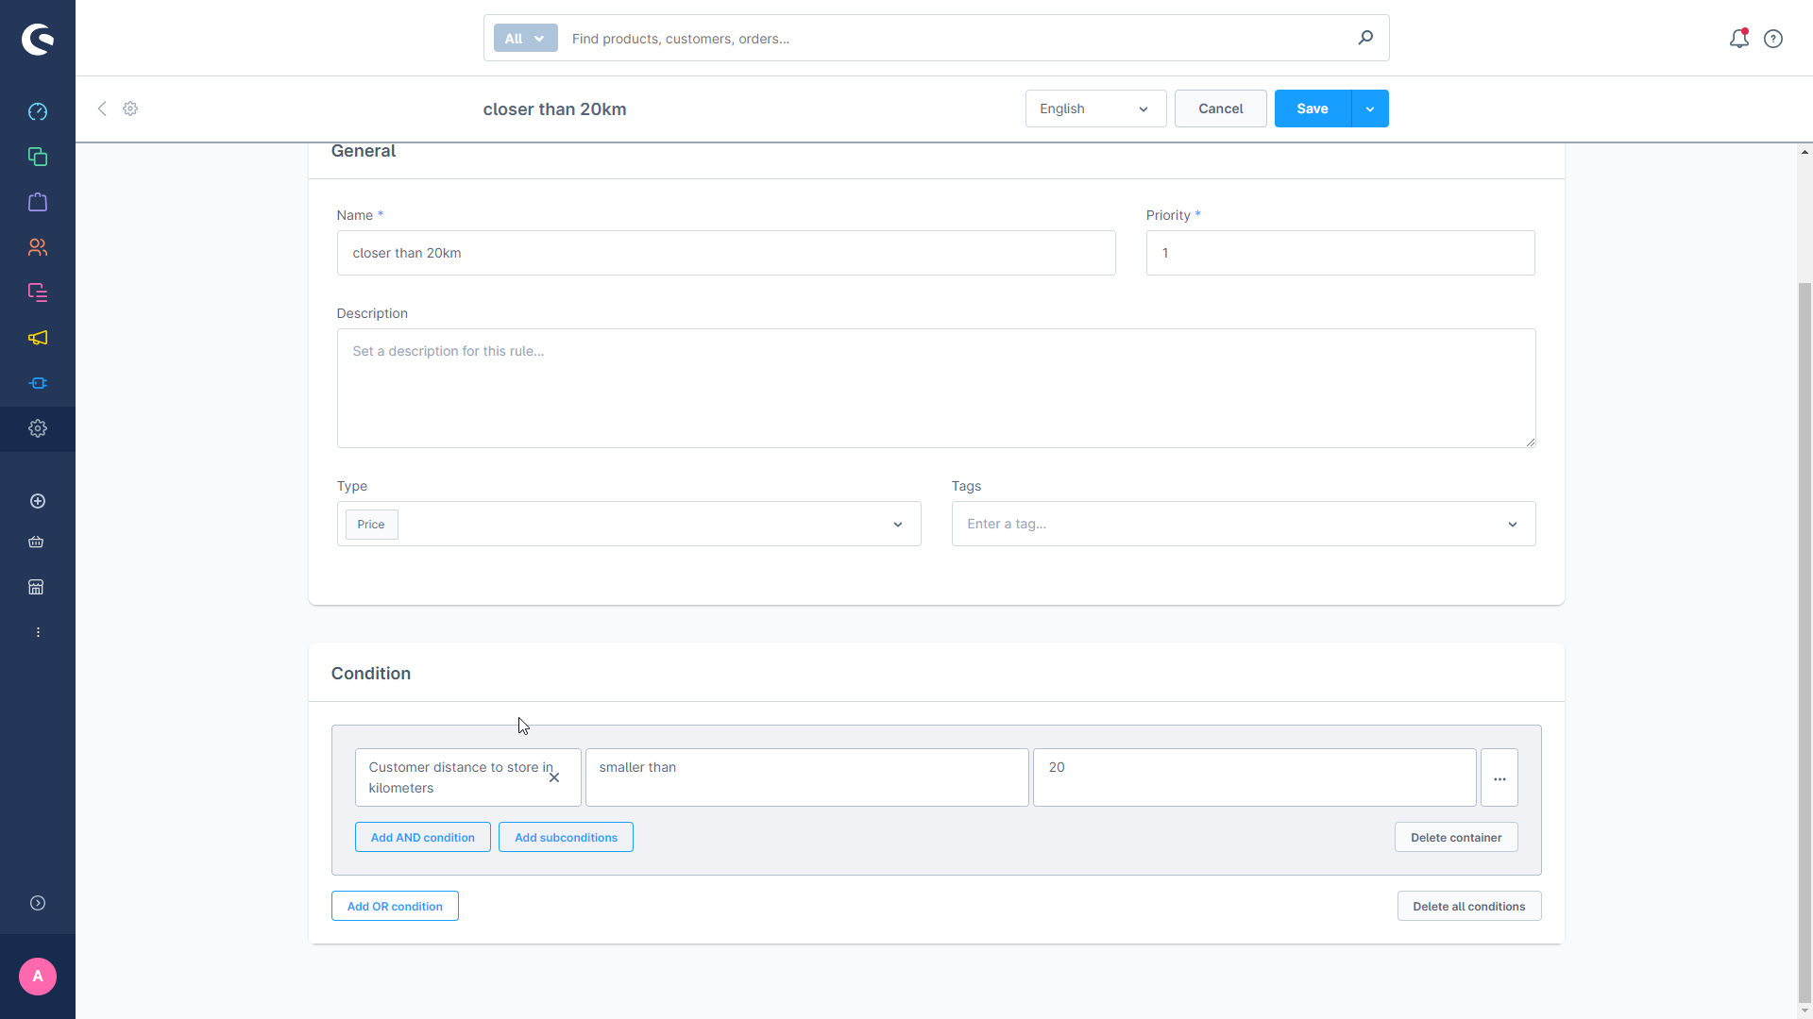Viewport: 1813px width, 1019px height.
Task: Open the Tags dropdown
Action: [1244, 524]
